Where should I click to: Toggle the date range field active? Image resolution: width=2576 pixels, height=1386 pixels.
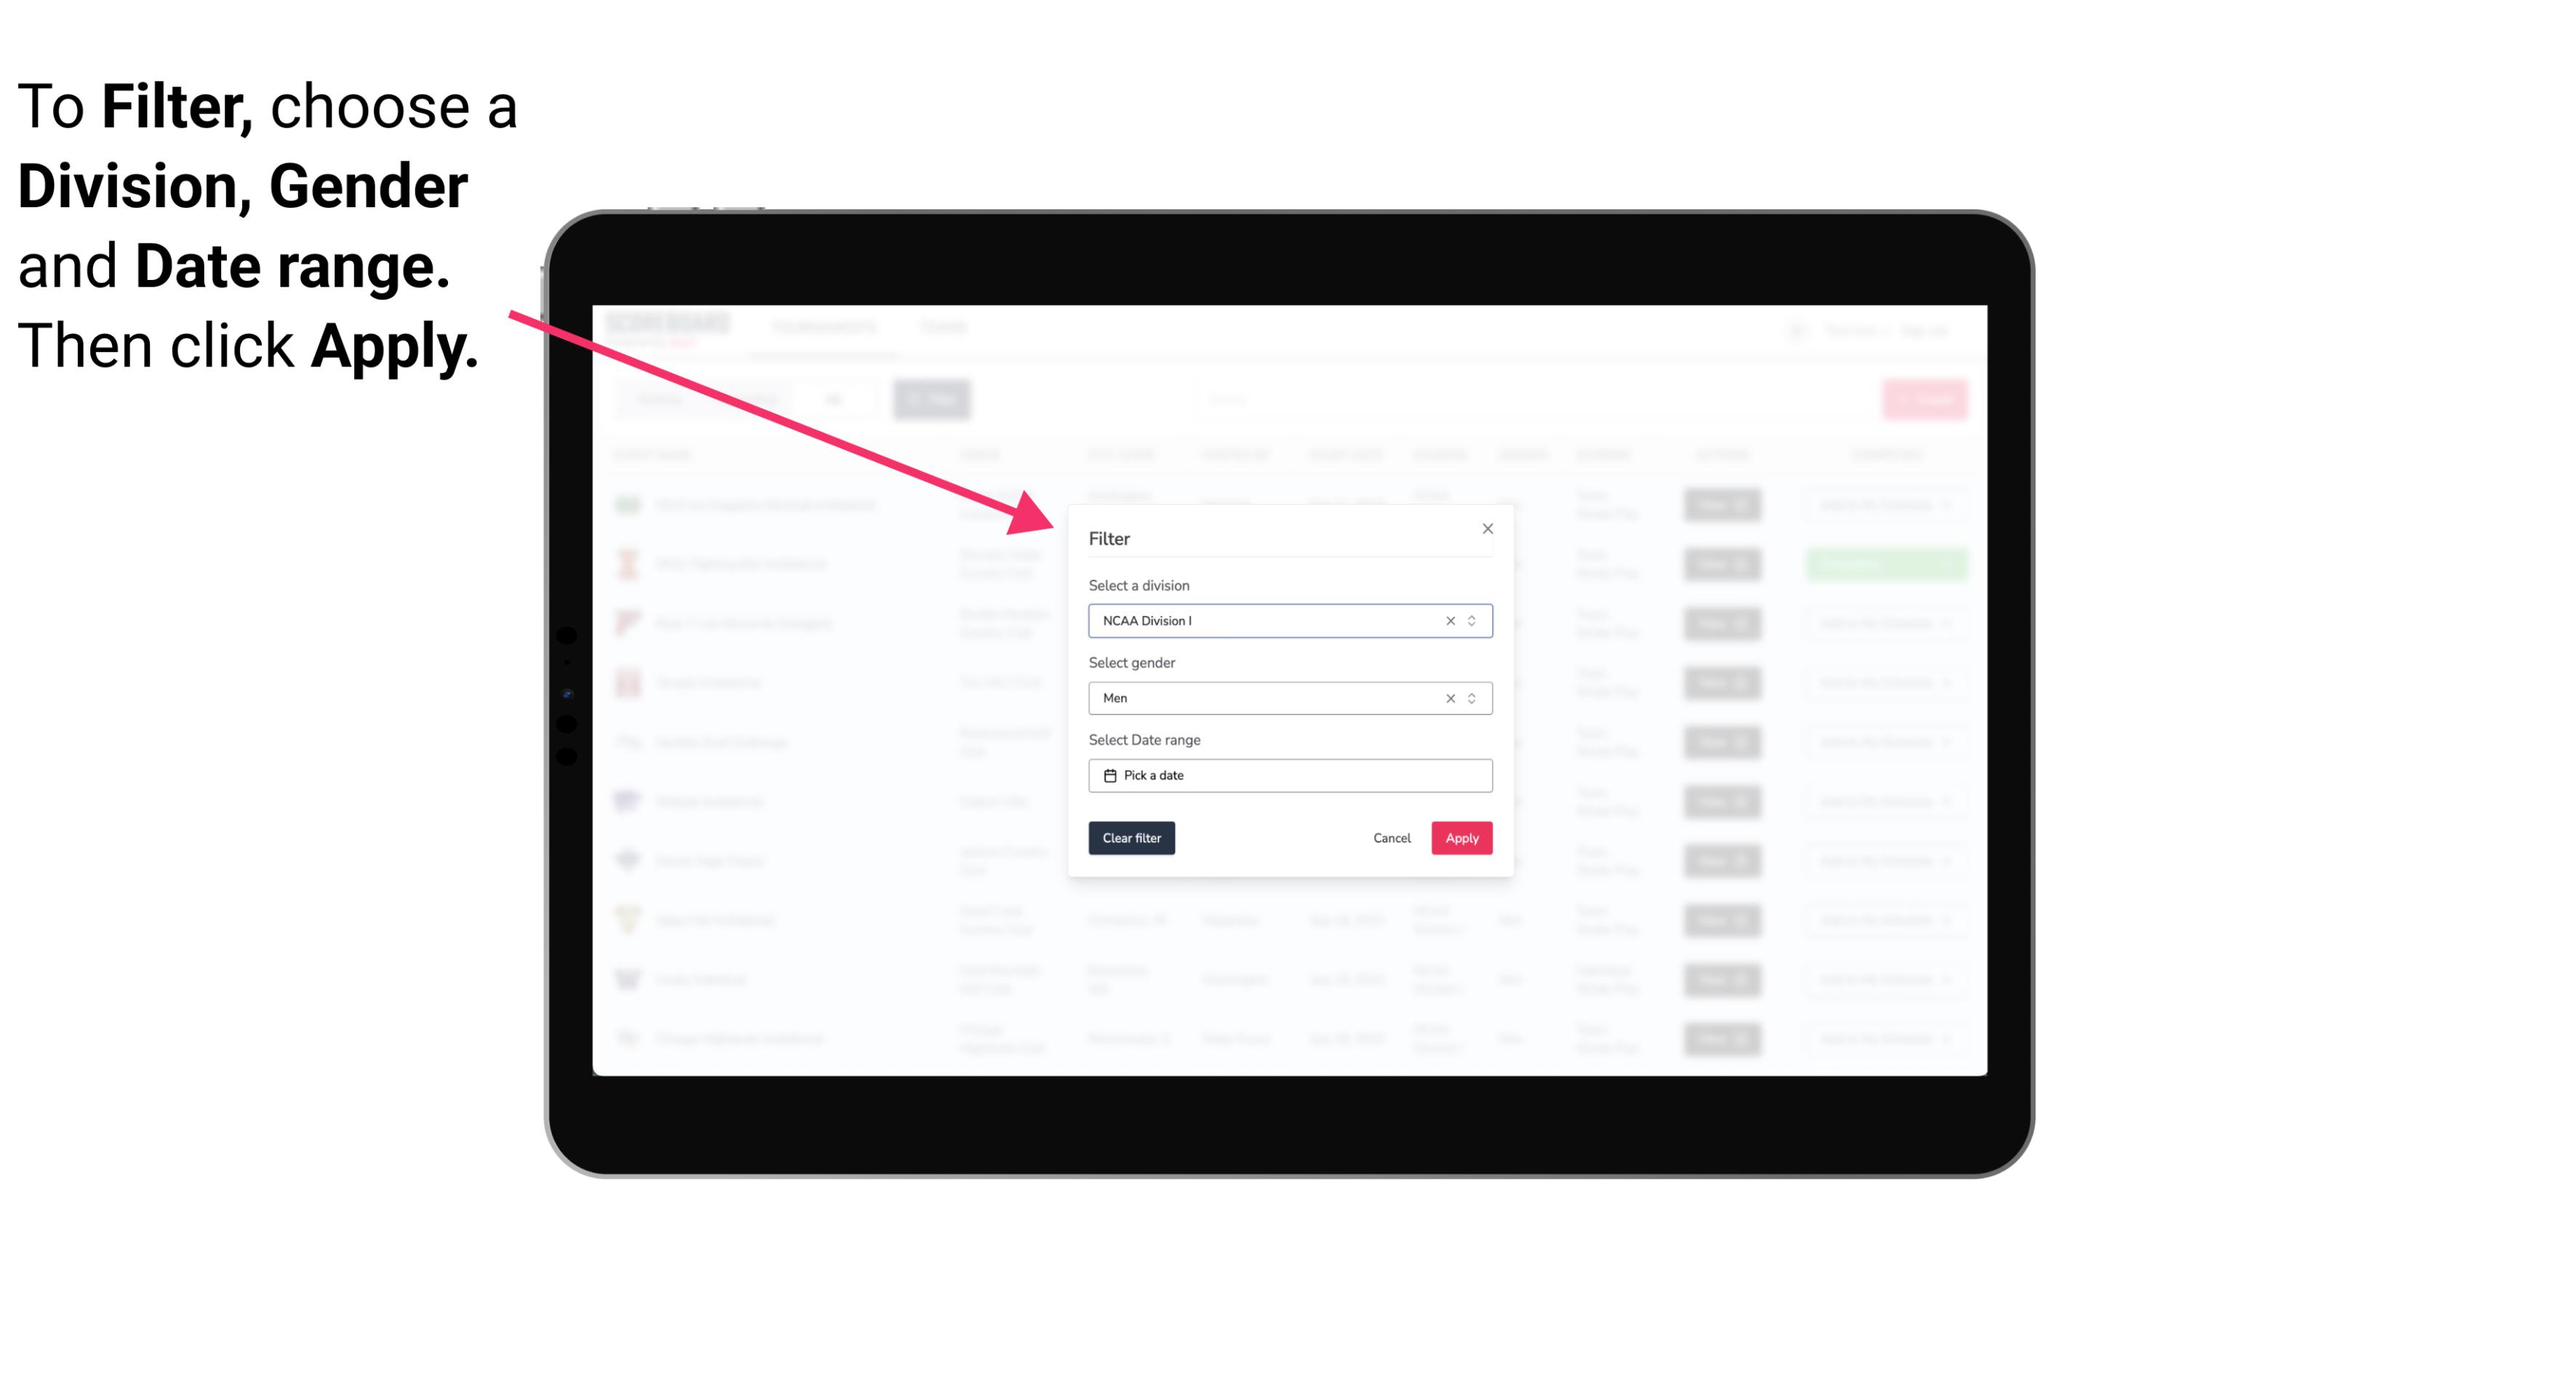1289,775
